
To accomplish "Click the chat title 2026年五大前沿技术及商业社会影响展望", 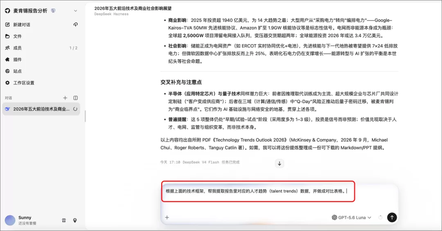I will point(133,9).
